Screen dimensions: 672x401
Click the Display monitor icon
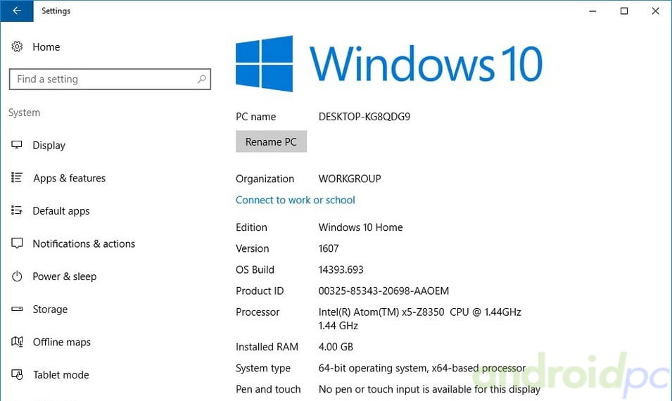click(x=17, y=145)
